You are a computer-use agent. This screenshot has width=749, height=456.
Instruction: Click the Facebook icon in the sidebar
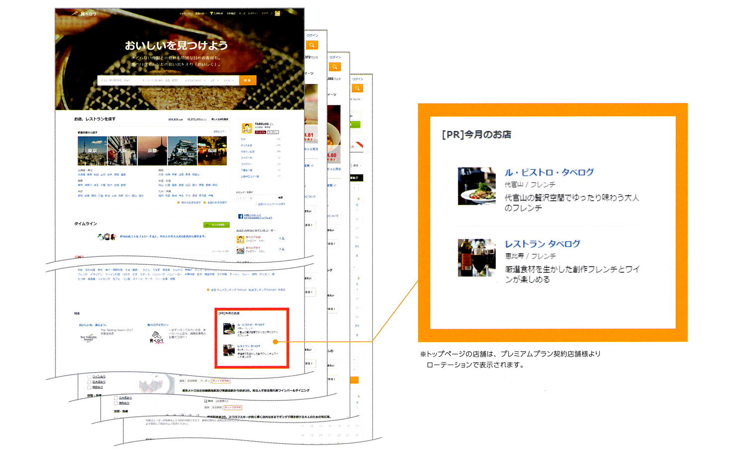click(241, 217)
